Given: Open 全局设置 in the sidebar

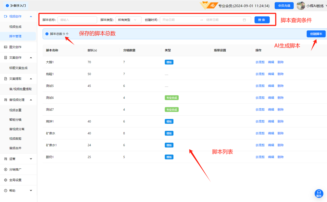Looking at the screenshot, I should point(15,180).
